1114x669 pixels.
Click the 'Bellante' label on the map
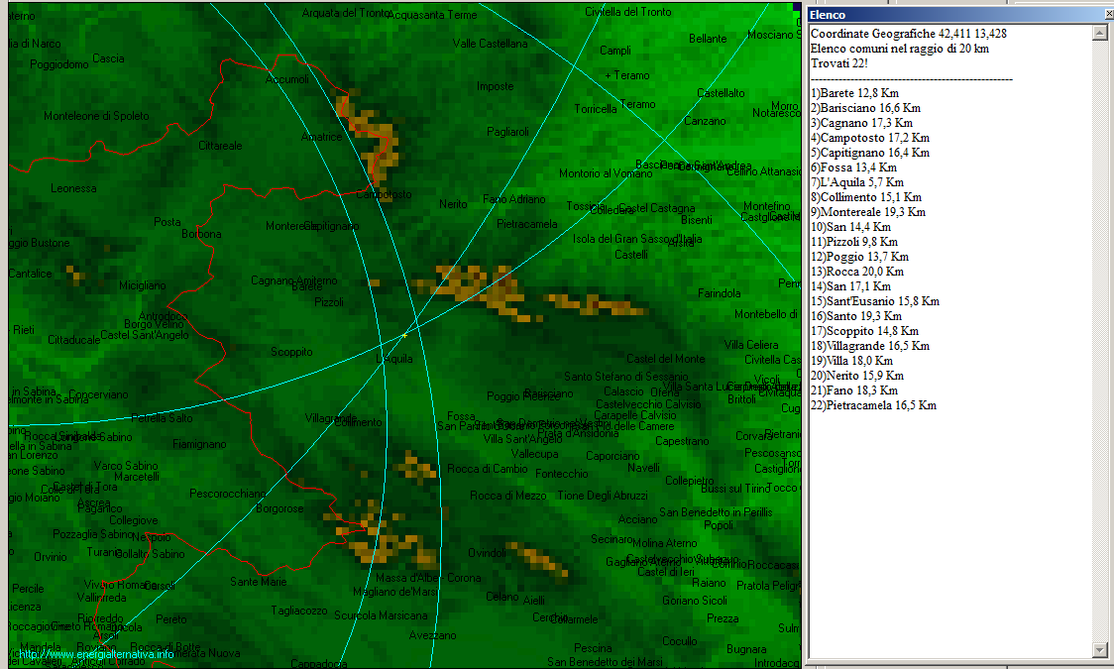point(708,39)
